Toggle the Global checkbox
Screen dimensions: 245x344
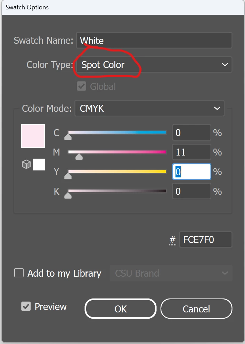[81, 86]
